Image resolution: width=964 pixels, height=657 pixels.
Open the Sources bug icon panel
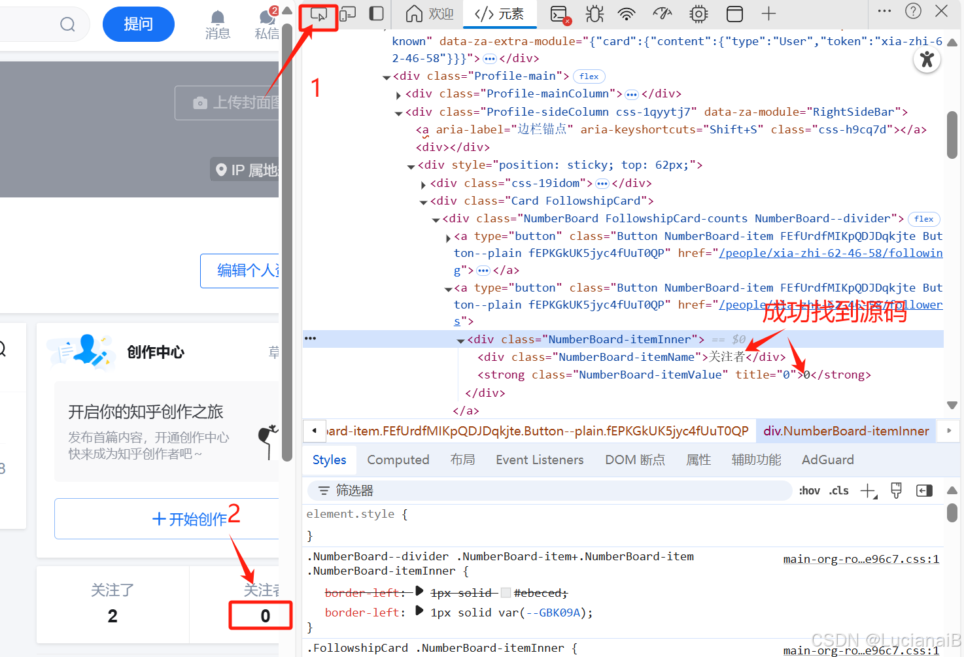[x=594, y=14]
